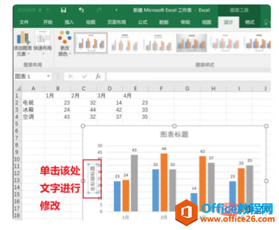Switch to the 开始 ribbon tab

coord(48,22)
